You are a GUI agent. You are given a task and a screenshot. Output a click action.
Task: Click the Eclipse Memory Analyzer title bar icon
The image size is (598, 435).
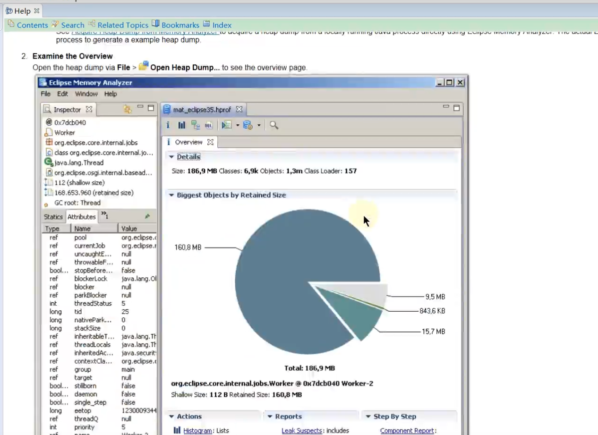[43, 83]
